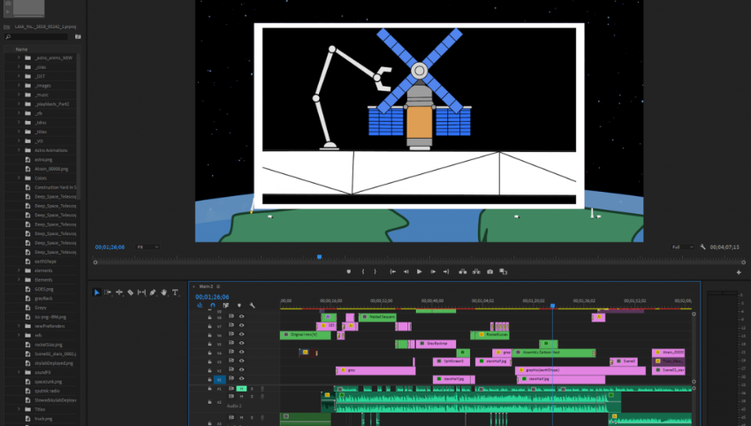The height and width of the screenshot is (426, 751).
Task: Select the Type tool
Action: pos(175,293)
